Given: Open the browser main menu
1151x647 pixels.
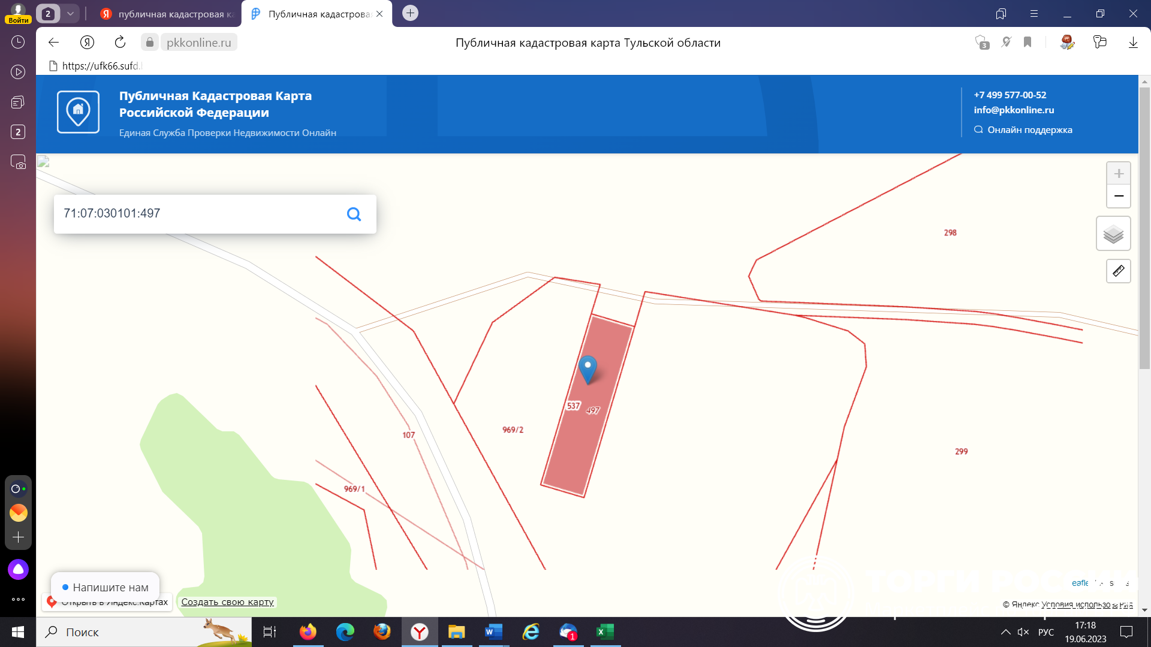Looking at the screenshot, I should 1034,14.
